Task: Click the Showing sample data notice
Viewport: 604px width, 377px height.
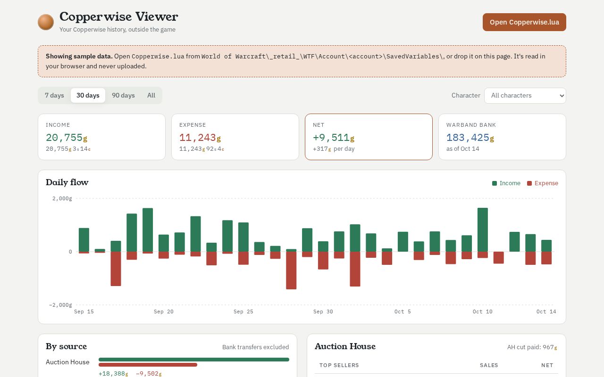Action: tap(302, 61)
